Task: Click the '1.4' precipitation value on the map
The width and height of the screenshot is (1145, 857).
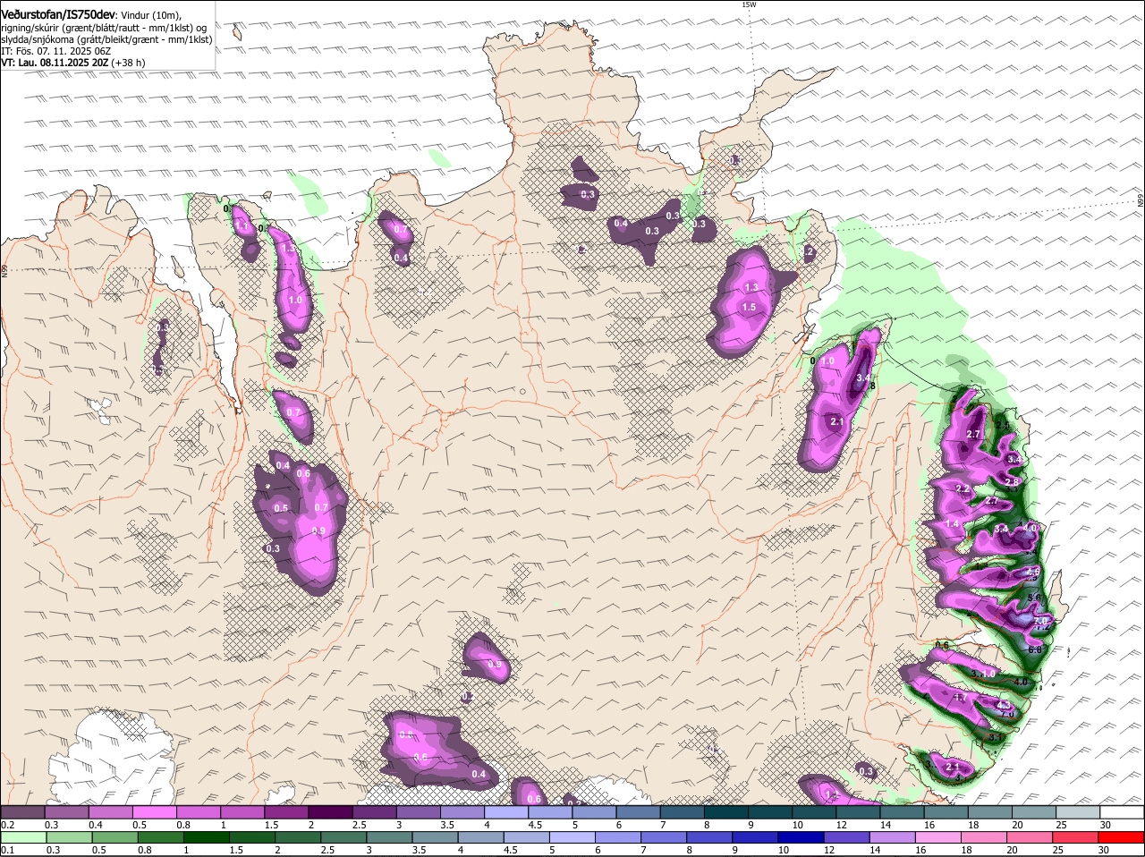Action: 952,524
